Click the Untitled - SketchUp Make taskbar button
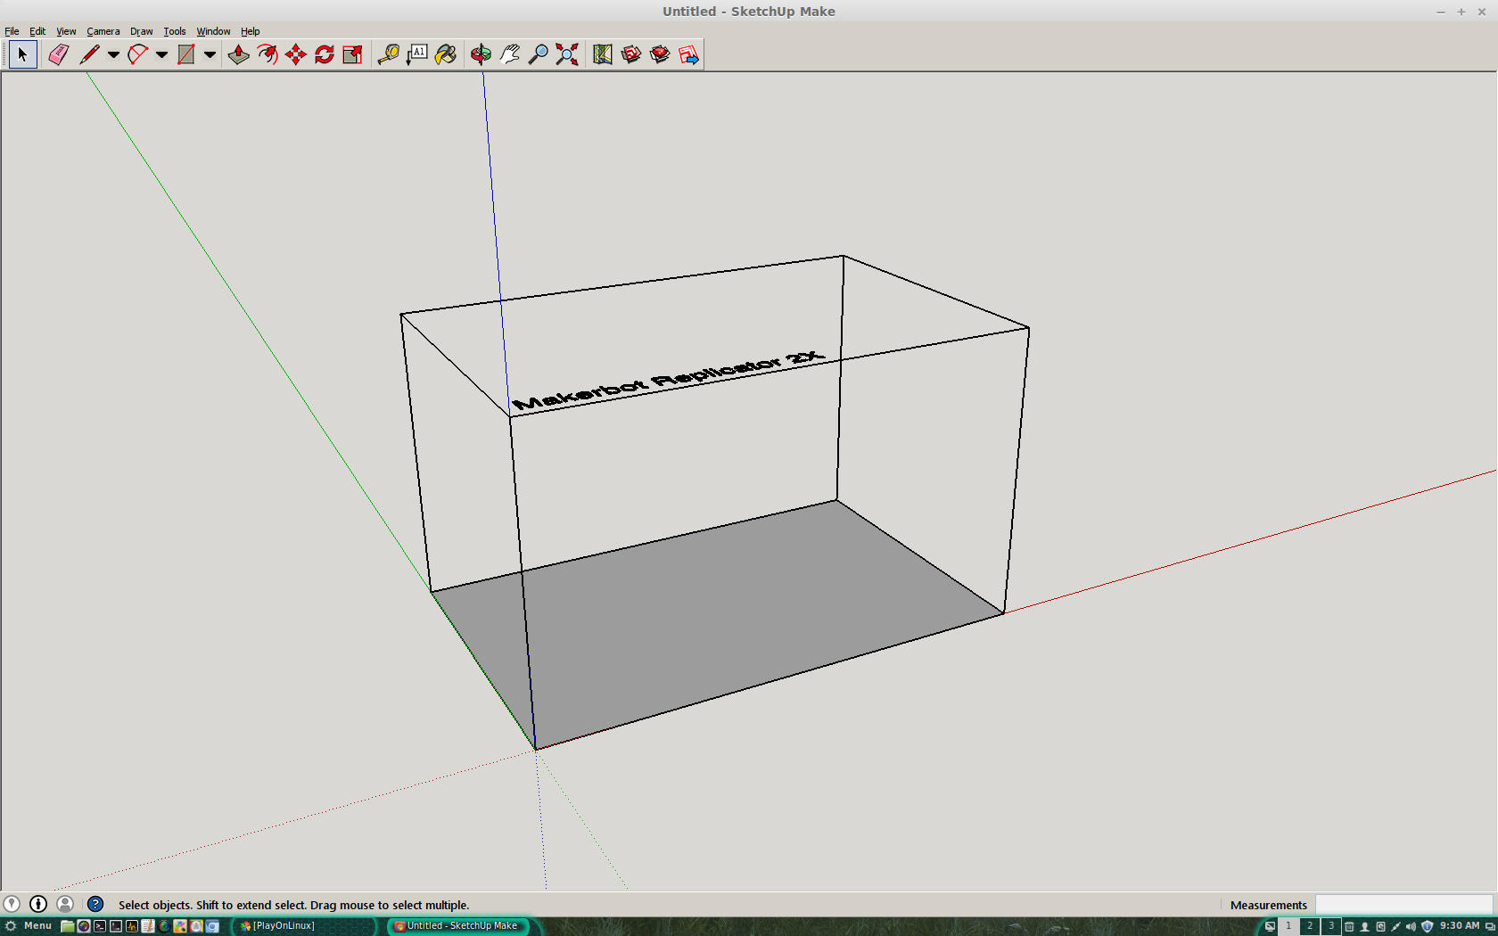 [459, 926]
